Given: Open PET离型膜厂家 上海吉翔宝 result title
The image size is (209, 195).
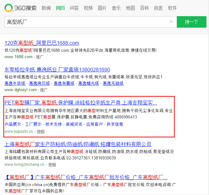Looking at the screenshot, I should click(81, 103).
